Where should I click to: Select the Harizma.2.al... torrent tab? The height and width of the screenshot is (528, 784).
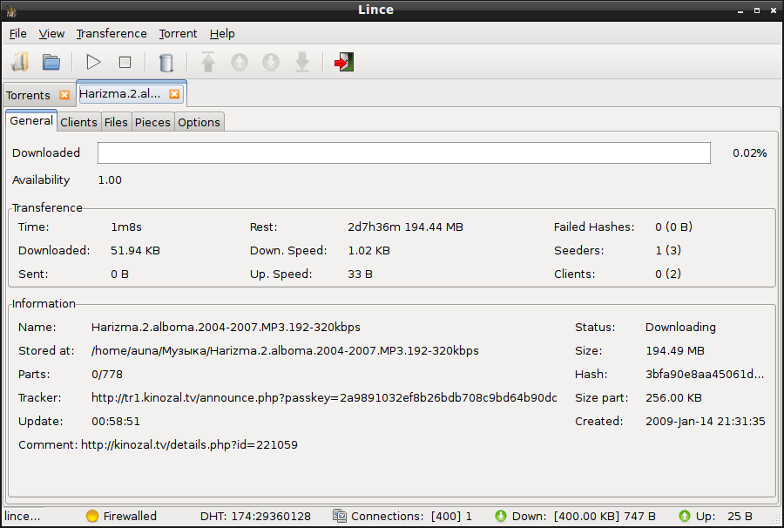pos(120,93)
